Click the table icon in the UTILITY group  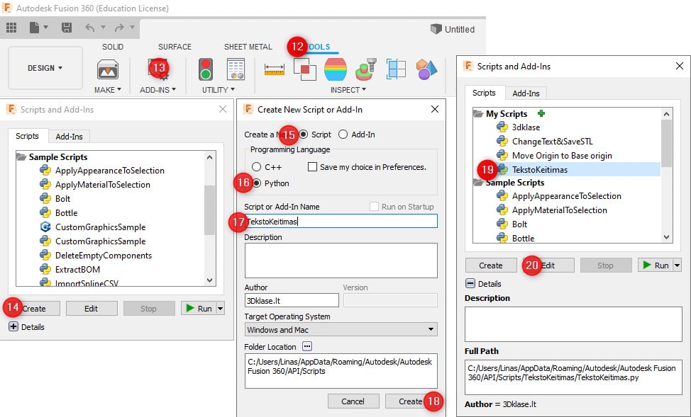coord(236,69)
